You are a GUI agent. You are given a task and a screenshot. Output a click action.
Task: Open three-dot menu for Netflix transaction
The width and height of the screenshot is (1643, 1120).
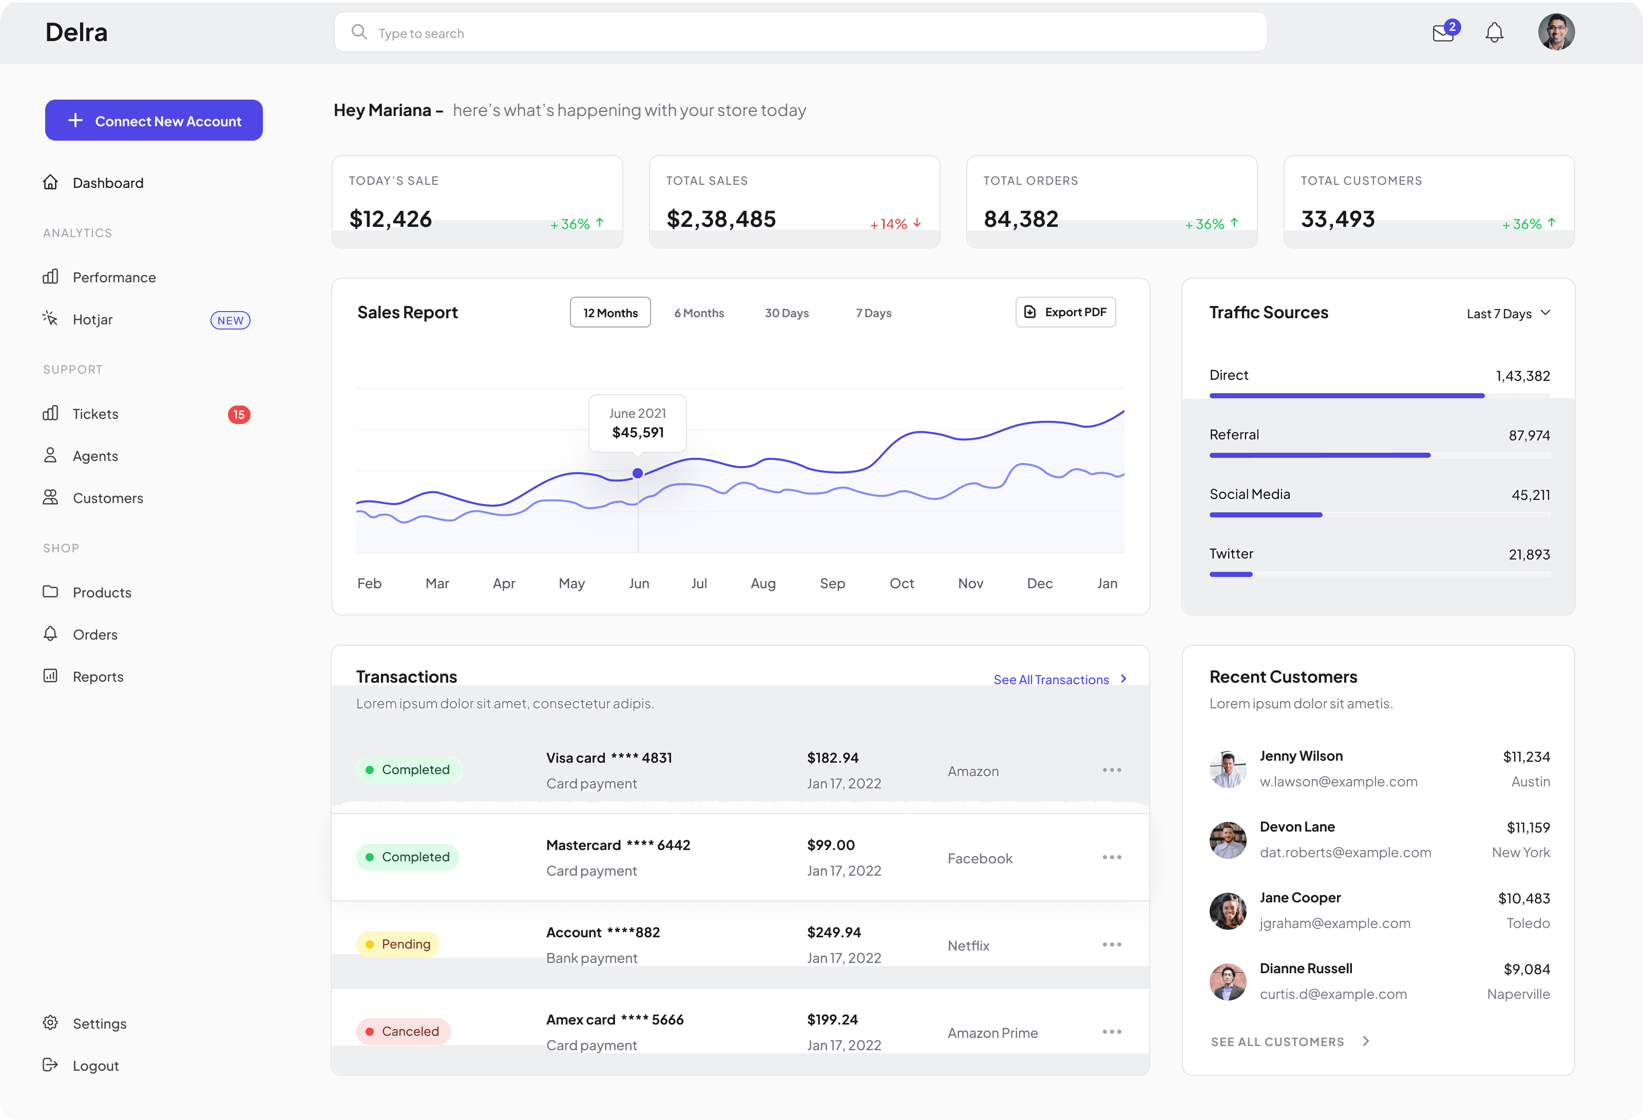click(1112, 945)
